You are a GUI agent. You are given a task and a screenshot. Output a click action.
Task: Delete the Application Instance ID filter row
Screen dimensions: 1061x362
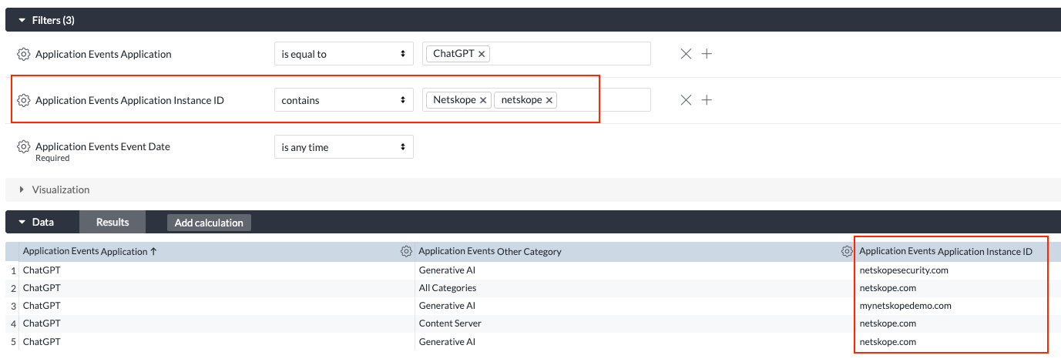[x=686, y=100]
